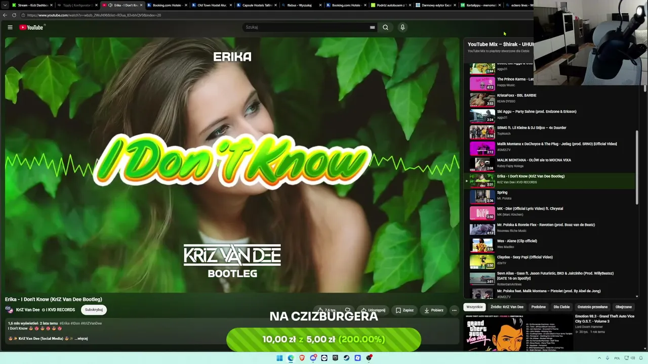
Task: Open KriZ Van Dee channel name link
Action: tap(28, 310)
